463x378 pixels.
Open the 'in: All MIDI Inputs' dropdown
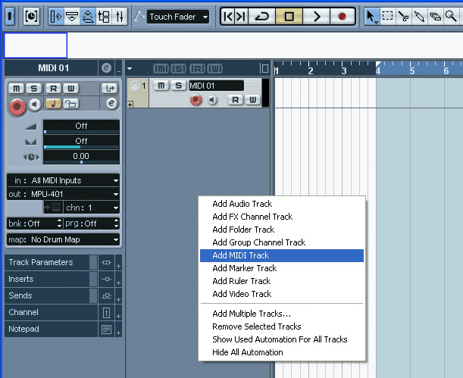point(63,180)
